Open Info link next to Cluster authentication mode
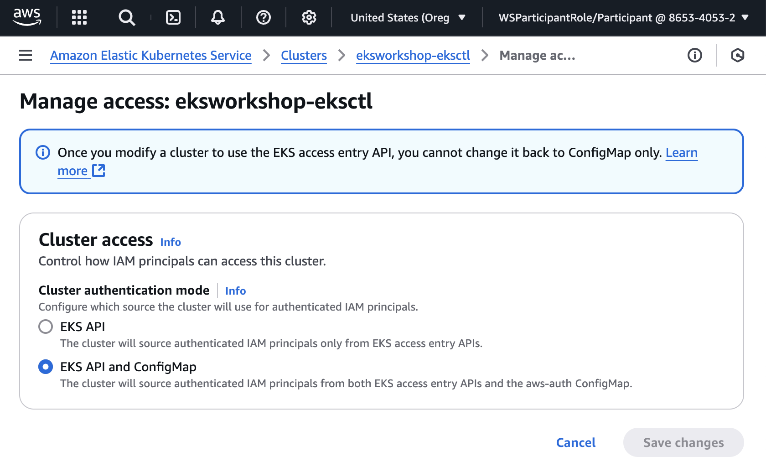This screenshot has width=766, height=467. (x=235, y=291)
